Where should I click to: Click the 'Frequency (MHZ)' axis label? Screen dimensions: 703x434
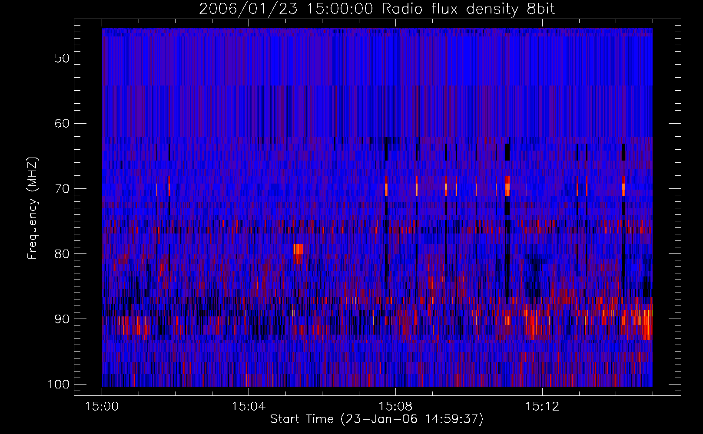coord(33,208)
